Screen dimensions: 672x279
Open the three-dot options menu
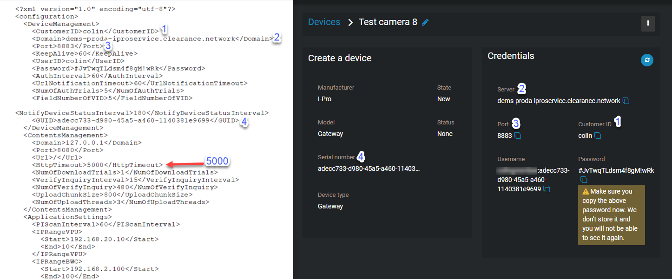[x=648, y=24]
